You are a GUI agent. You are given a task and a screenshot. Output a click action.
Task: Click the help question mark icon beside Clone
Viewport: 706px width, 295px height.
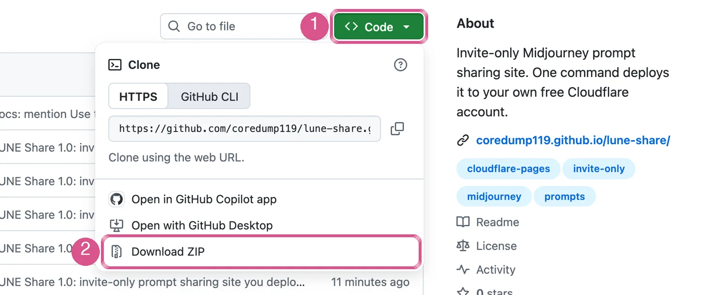click(x=400, y=65)
